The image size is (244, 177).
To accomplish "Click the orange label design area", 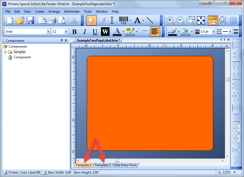I will [x=150, y=103].
